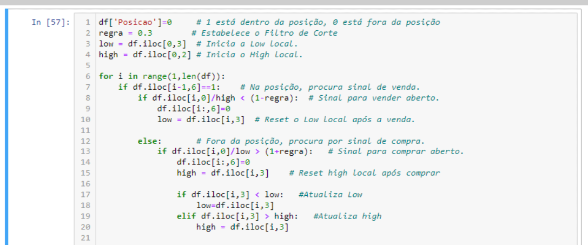
Task: Click the In [57] cell prompt
Action: tap(50, 22)
